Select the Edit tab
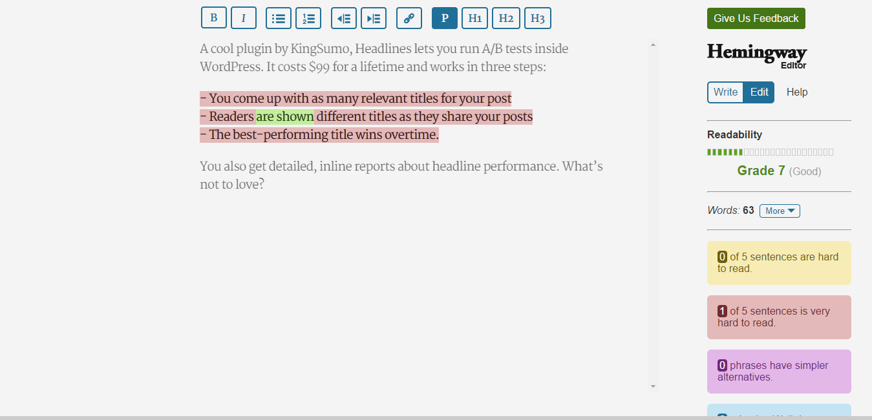The image size is (872, 420). pos(758,92)
